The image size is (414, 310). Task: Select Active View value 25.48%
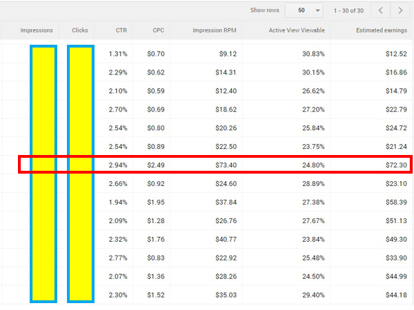click(x=313, y=258)
